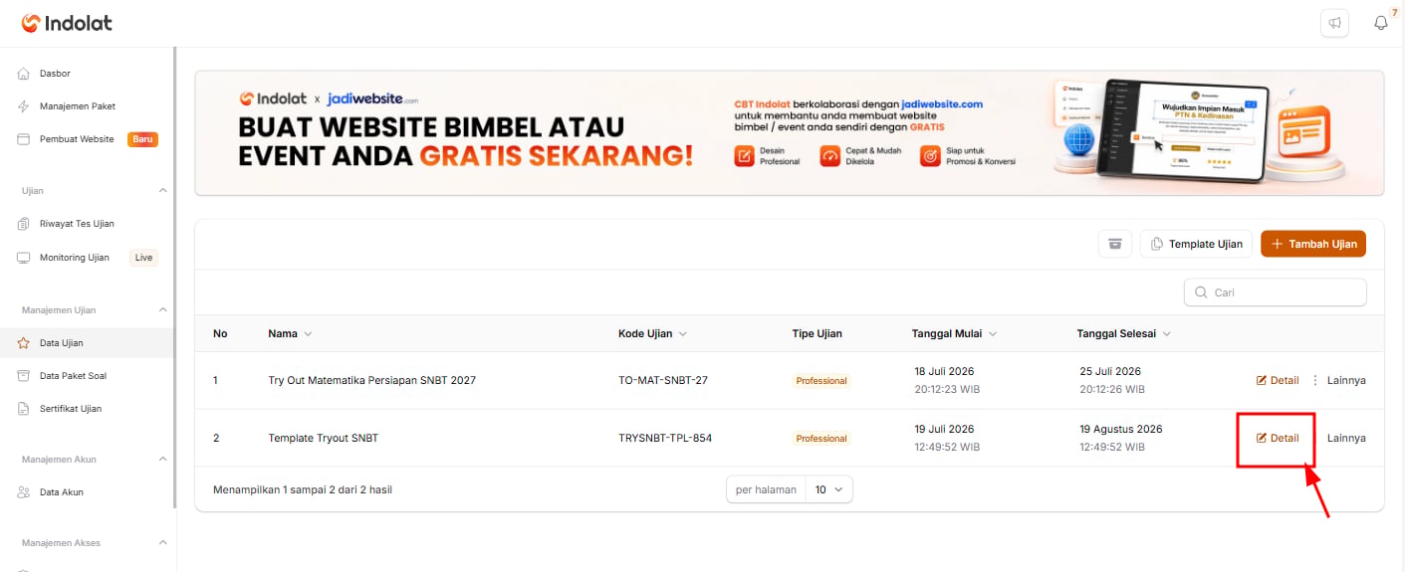Click end date 25 Juli 2026

[1109, 371]
